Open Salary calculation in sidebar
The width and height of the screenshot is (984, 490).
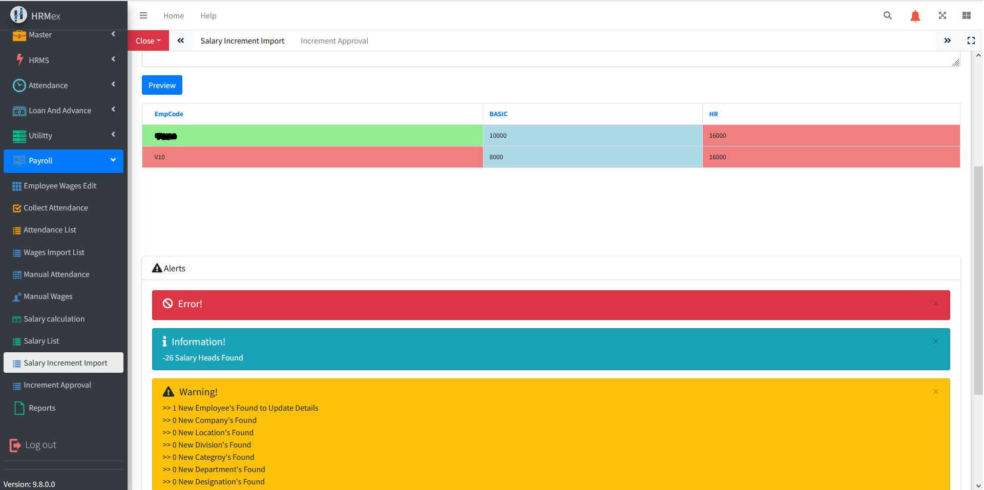pos(54,319)
